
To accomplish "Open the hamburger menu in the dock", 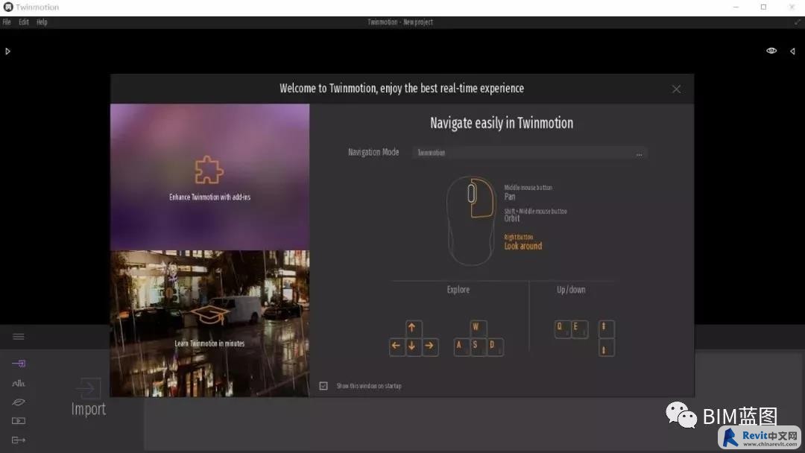I will 19,337.
